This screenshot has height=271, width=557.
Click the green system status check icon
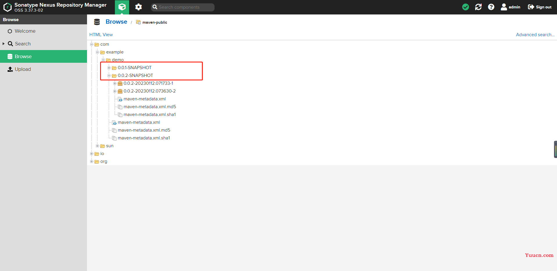point(466,7)
